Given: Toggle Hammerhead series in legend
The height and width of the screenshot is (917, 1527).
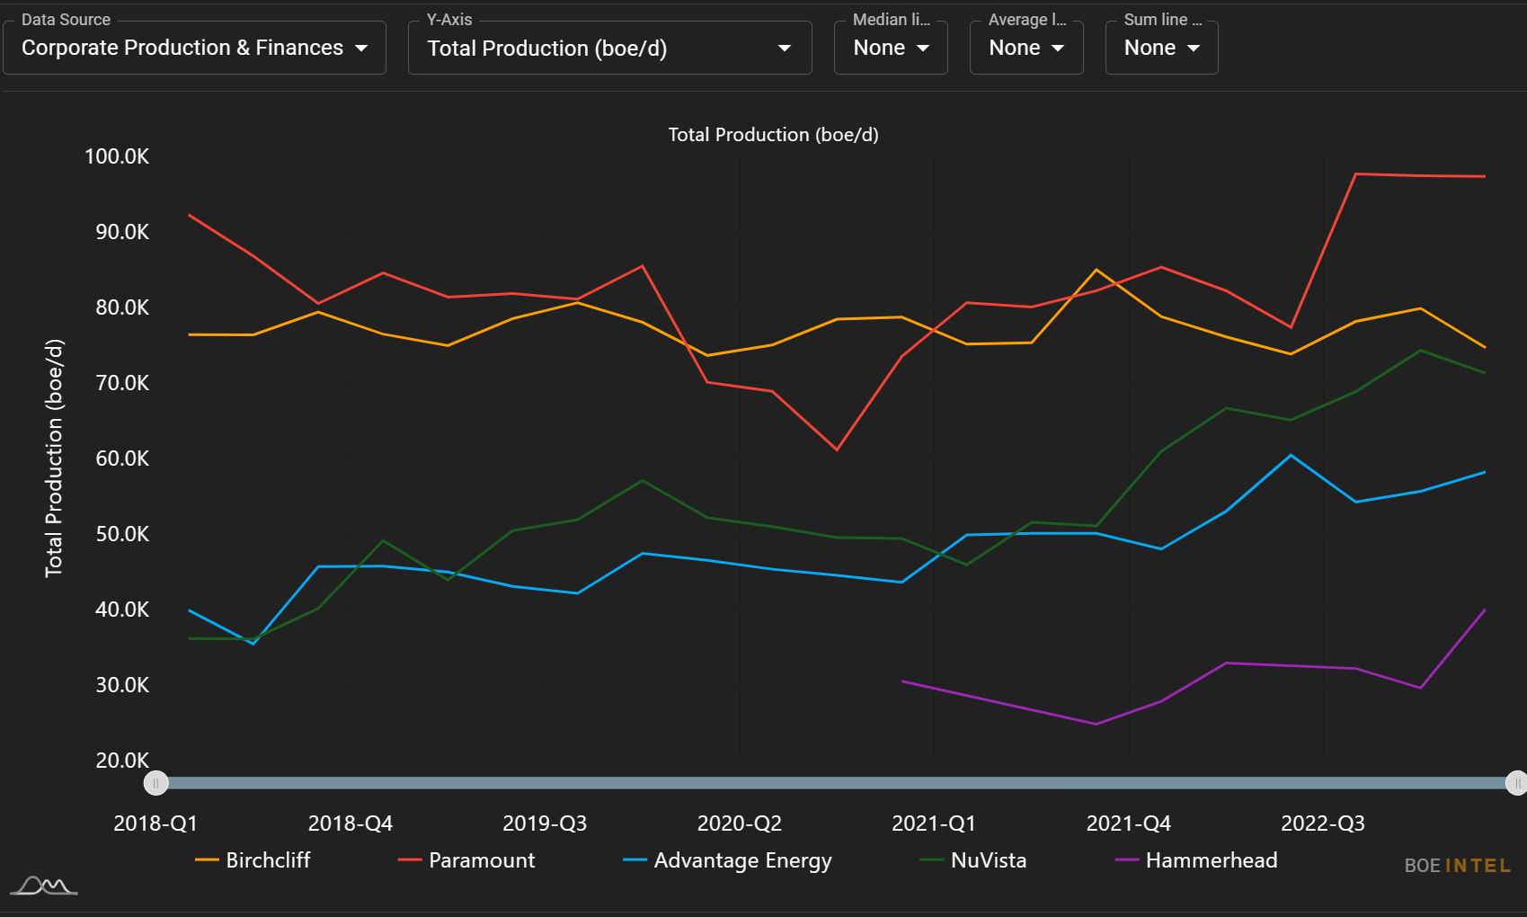Looking at the screenshot, I should point(1196,860).
